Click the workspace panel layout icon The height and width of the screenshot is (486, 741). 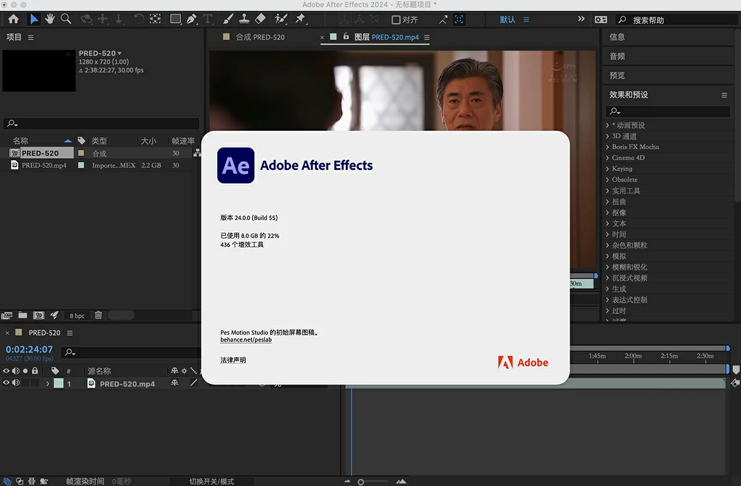tap(601, 20)
